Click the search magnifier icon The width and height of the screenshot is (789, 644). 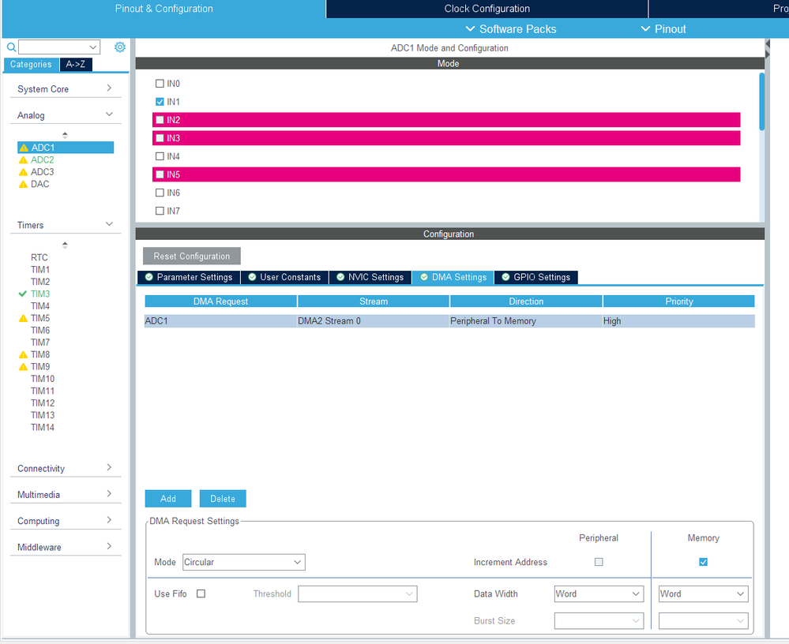(11, 47)
